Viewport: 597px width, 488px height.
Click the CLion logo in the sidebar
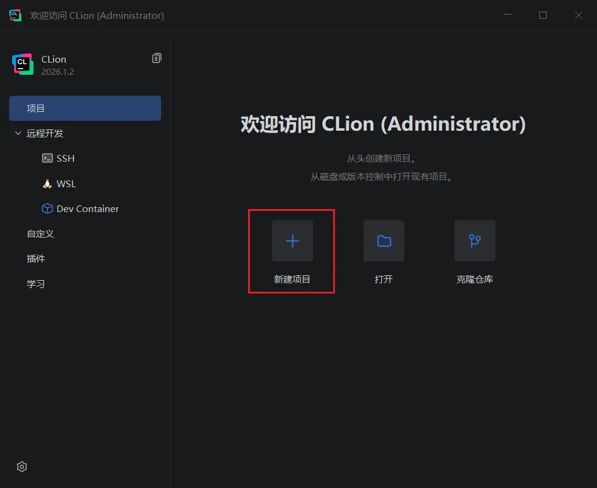tap(22, 64)
